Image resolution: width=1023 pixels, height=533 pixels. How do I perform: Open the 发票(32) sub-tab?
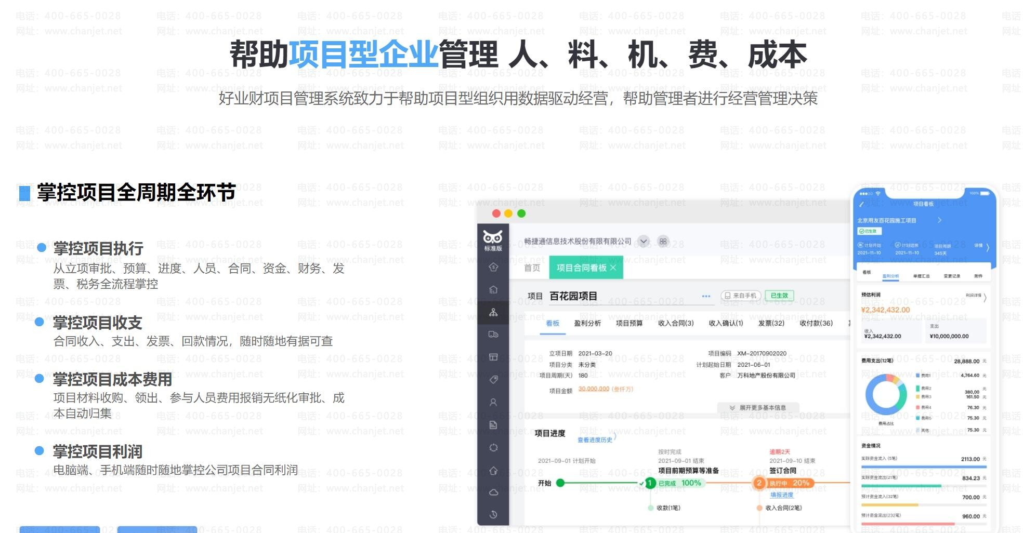[x=771, y=323]
